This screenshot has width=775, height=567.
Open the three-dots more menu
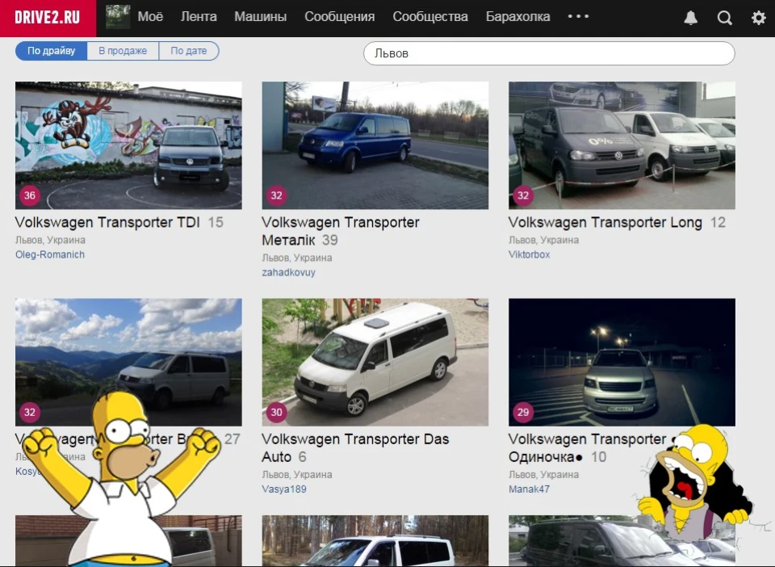click(578, 16)
